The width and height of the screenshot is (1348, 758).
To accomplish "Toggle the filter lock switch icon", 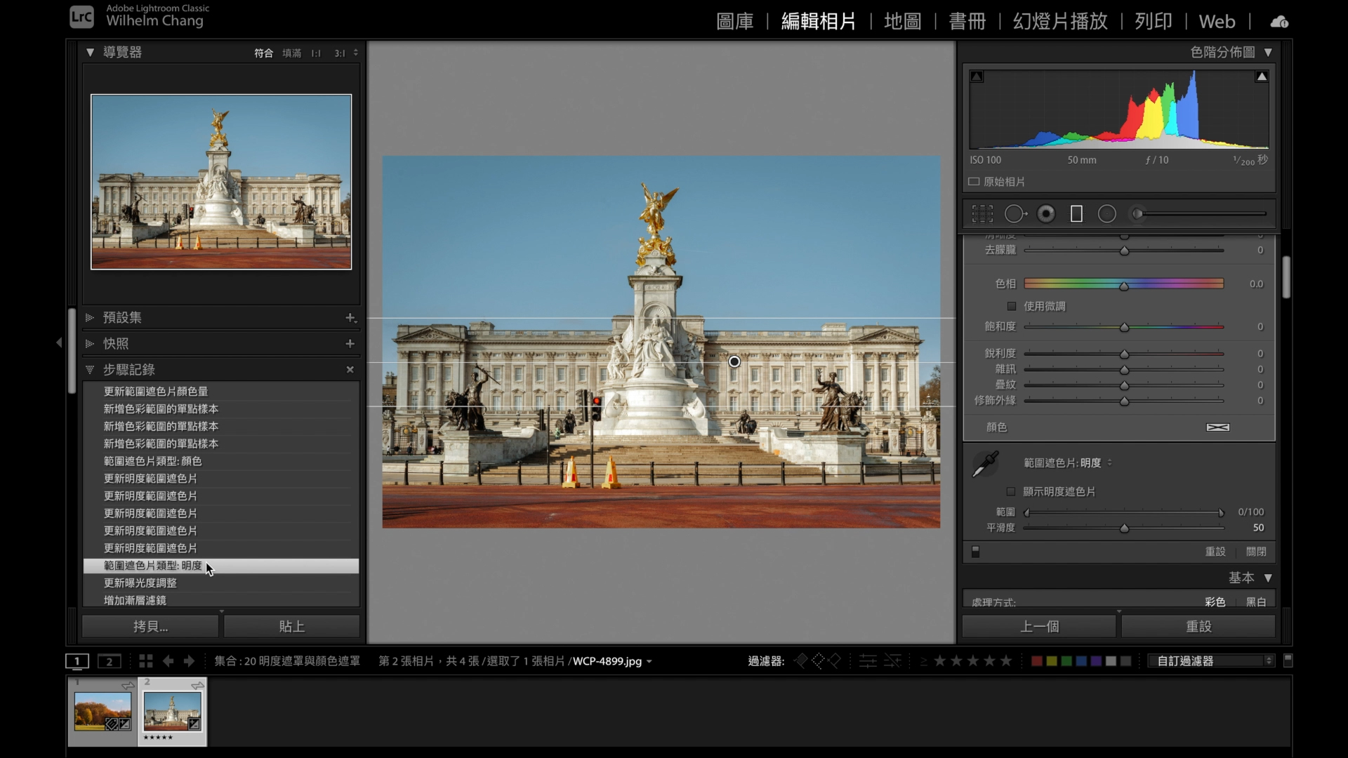I will tap(1288, 660).
